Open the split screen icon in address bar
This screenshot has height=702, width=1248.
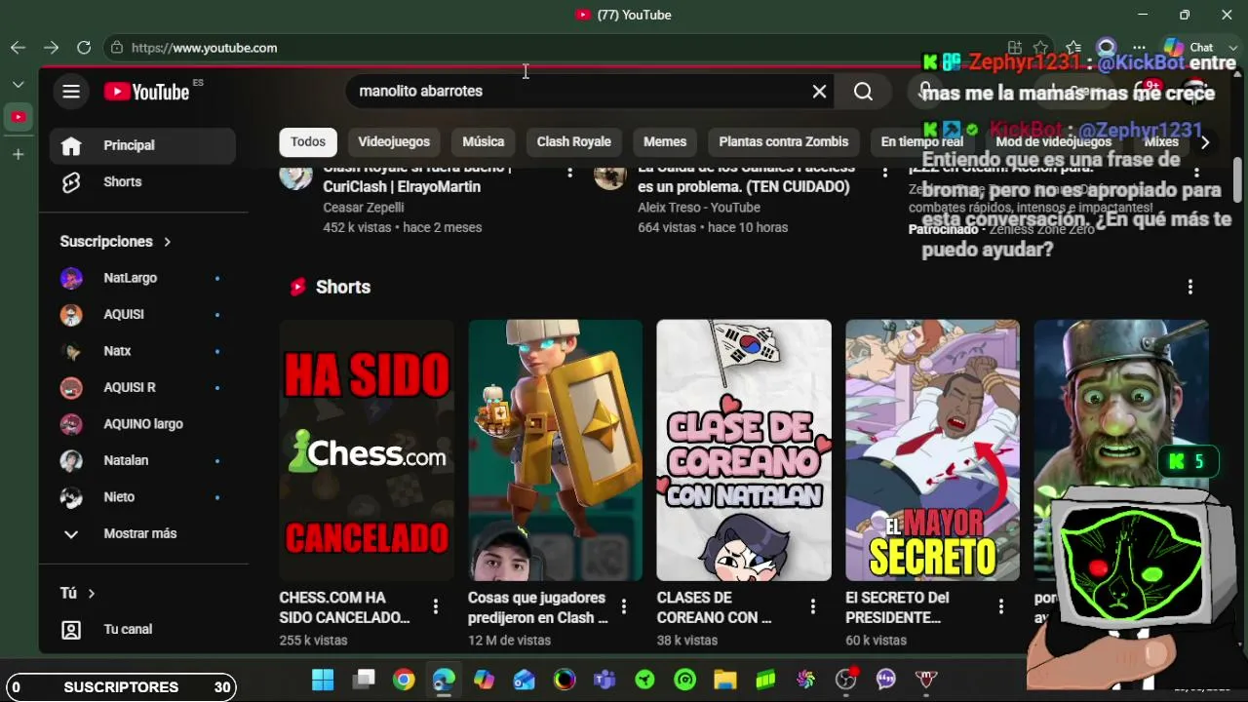pos(1015,48)
